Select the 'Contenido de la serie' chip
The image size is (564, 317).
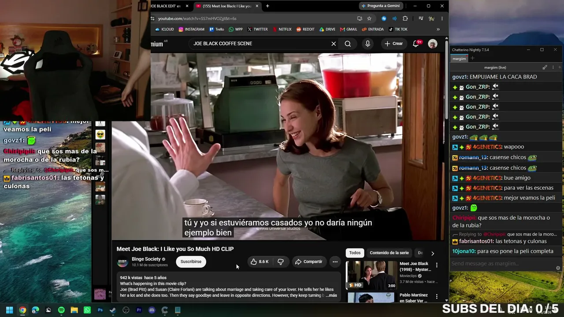tap(389, 253)
